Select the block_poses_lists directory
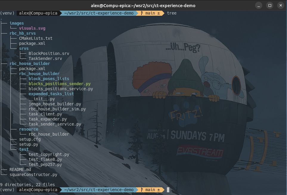Image resolution: width=287 pixels, height=195 pixels. tap(49, 79)
